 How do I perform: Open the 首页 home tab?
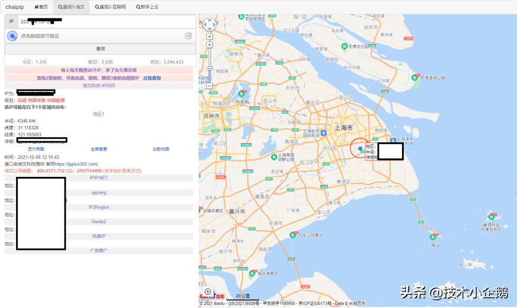pos(41,7)
